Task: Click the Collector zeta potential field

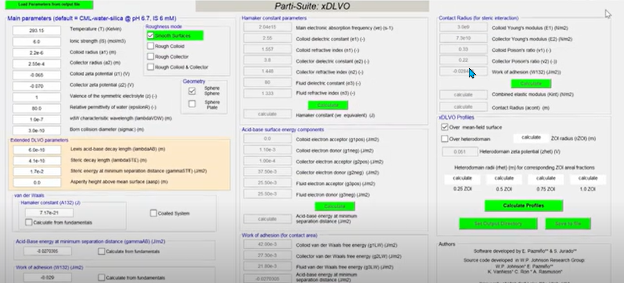Action: click(x=37, y=86)
